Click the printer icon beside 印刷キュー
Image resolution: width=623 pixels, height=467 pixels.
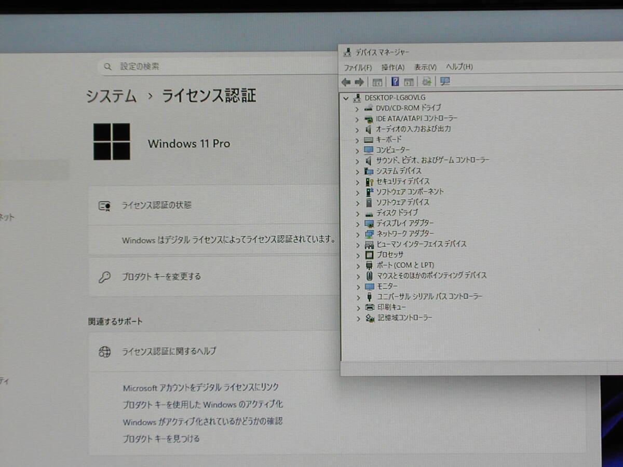pos(370,307)
